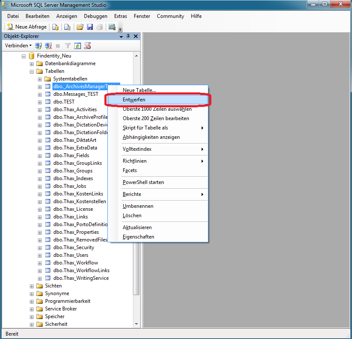Open Objekt-Explorer window position dropdown

tap(121, 37)
